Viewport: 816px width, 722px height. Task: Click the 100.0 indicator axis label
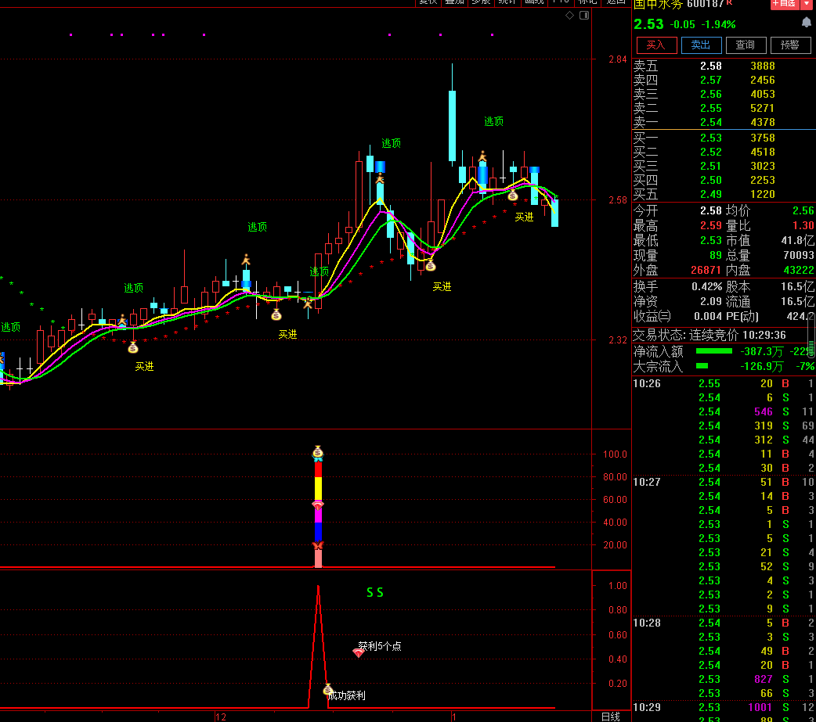click(x=615, y=454)
